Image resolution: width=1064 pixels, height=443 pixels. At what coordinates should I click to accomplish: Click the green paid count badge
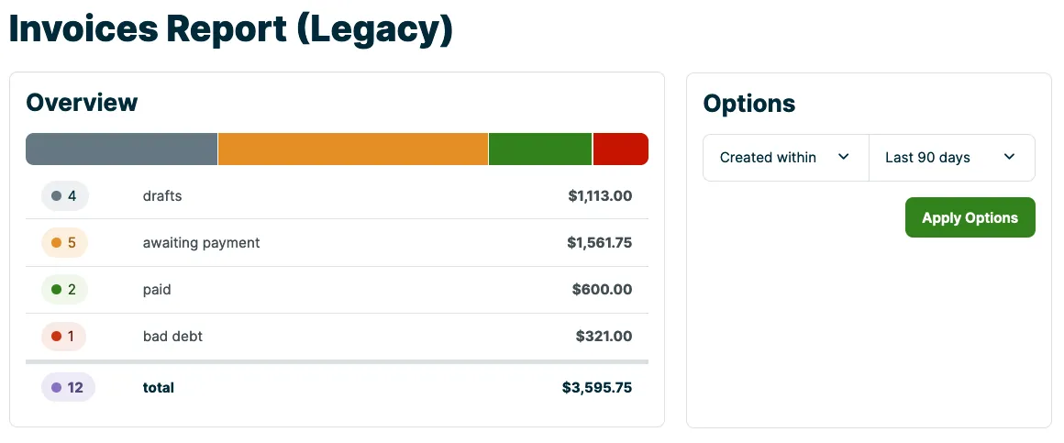click(64, 290)
